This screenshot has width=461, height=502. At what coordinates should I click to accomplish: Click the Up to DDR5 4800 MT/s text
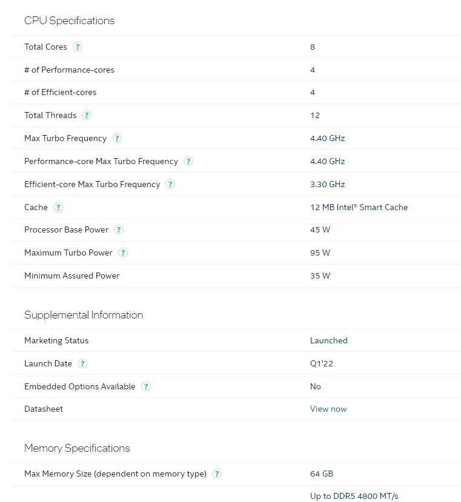354,496
